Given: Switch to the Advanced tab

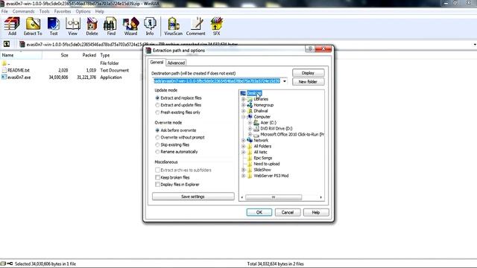Looking at the screenshot, I should click(x=176, y=63).
